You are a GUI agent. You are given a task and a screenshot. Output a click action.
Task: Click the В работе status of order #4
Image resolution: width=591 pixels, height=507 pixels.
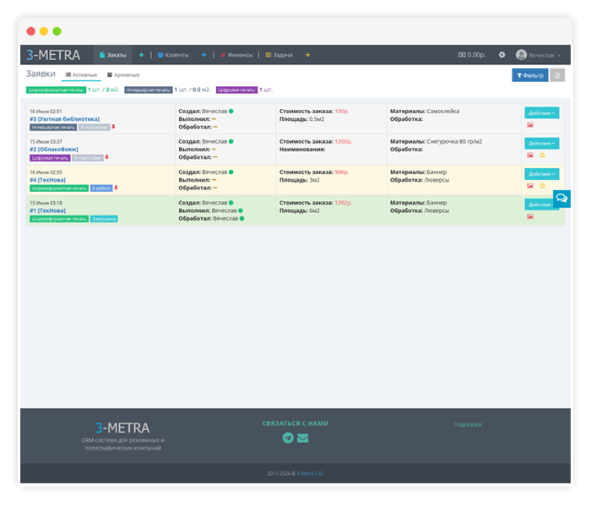pos(101,188)
